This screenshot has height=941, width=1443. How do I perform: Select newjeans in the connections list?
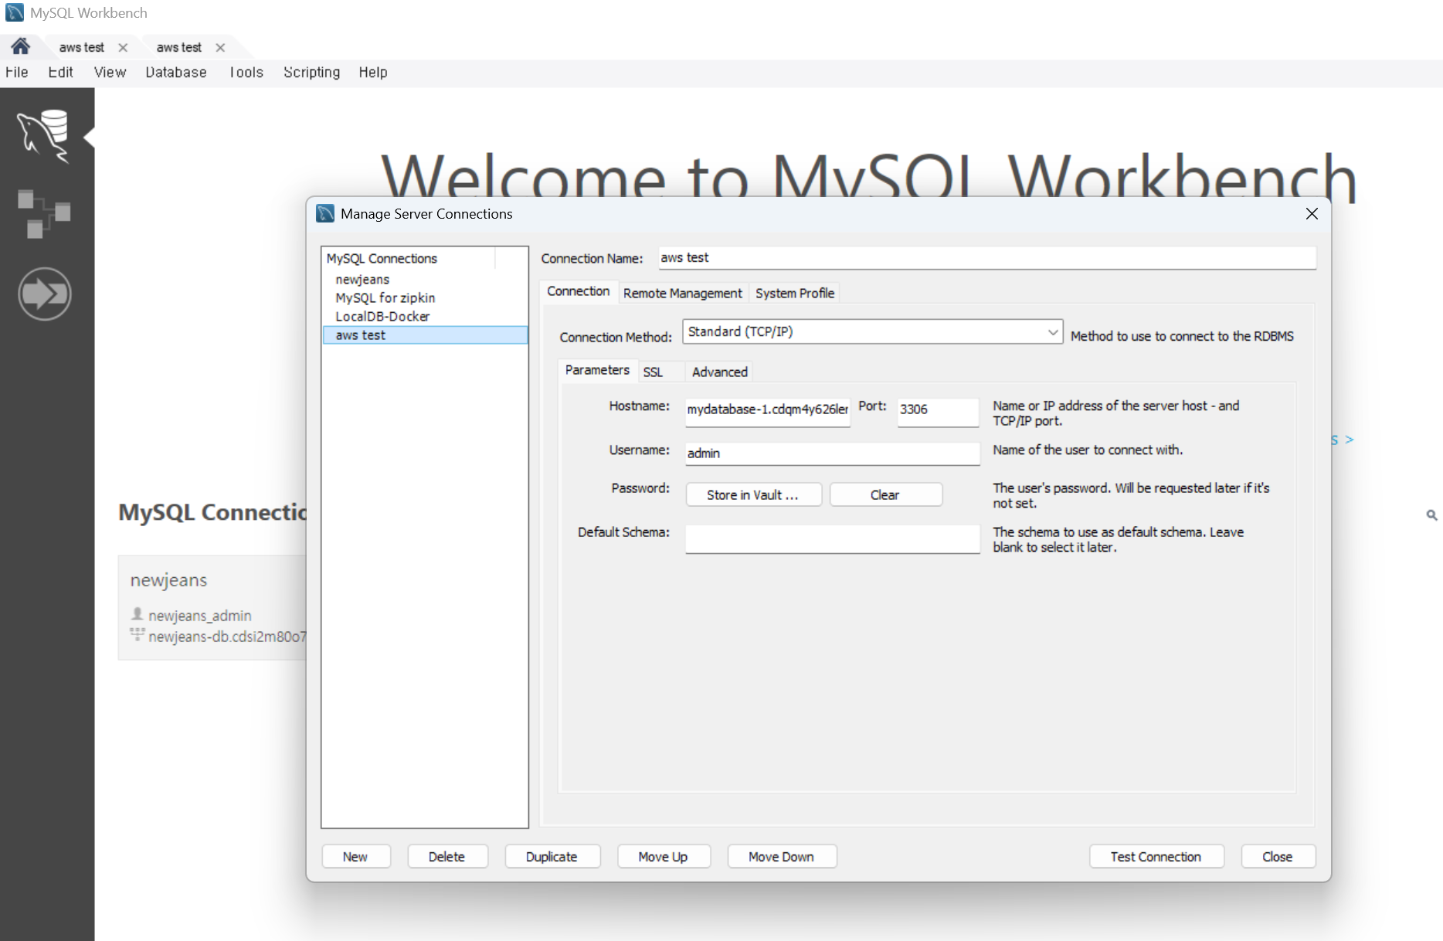click(425, 280)
